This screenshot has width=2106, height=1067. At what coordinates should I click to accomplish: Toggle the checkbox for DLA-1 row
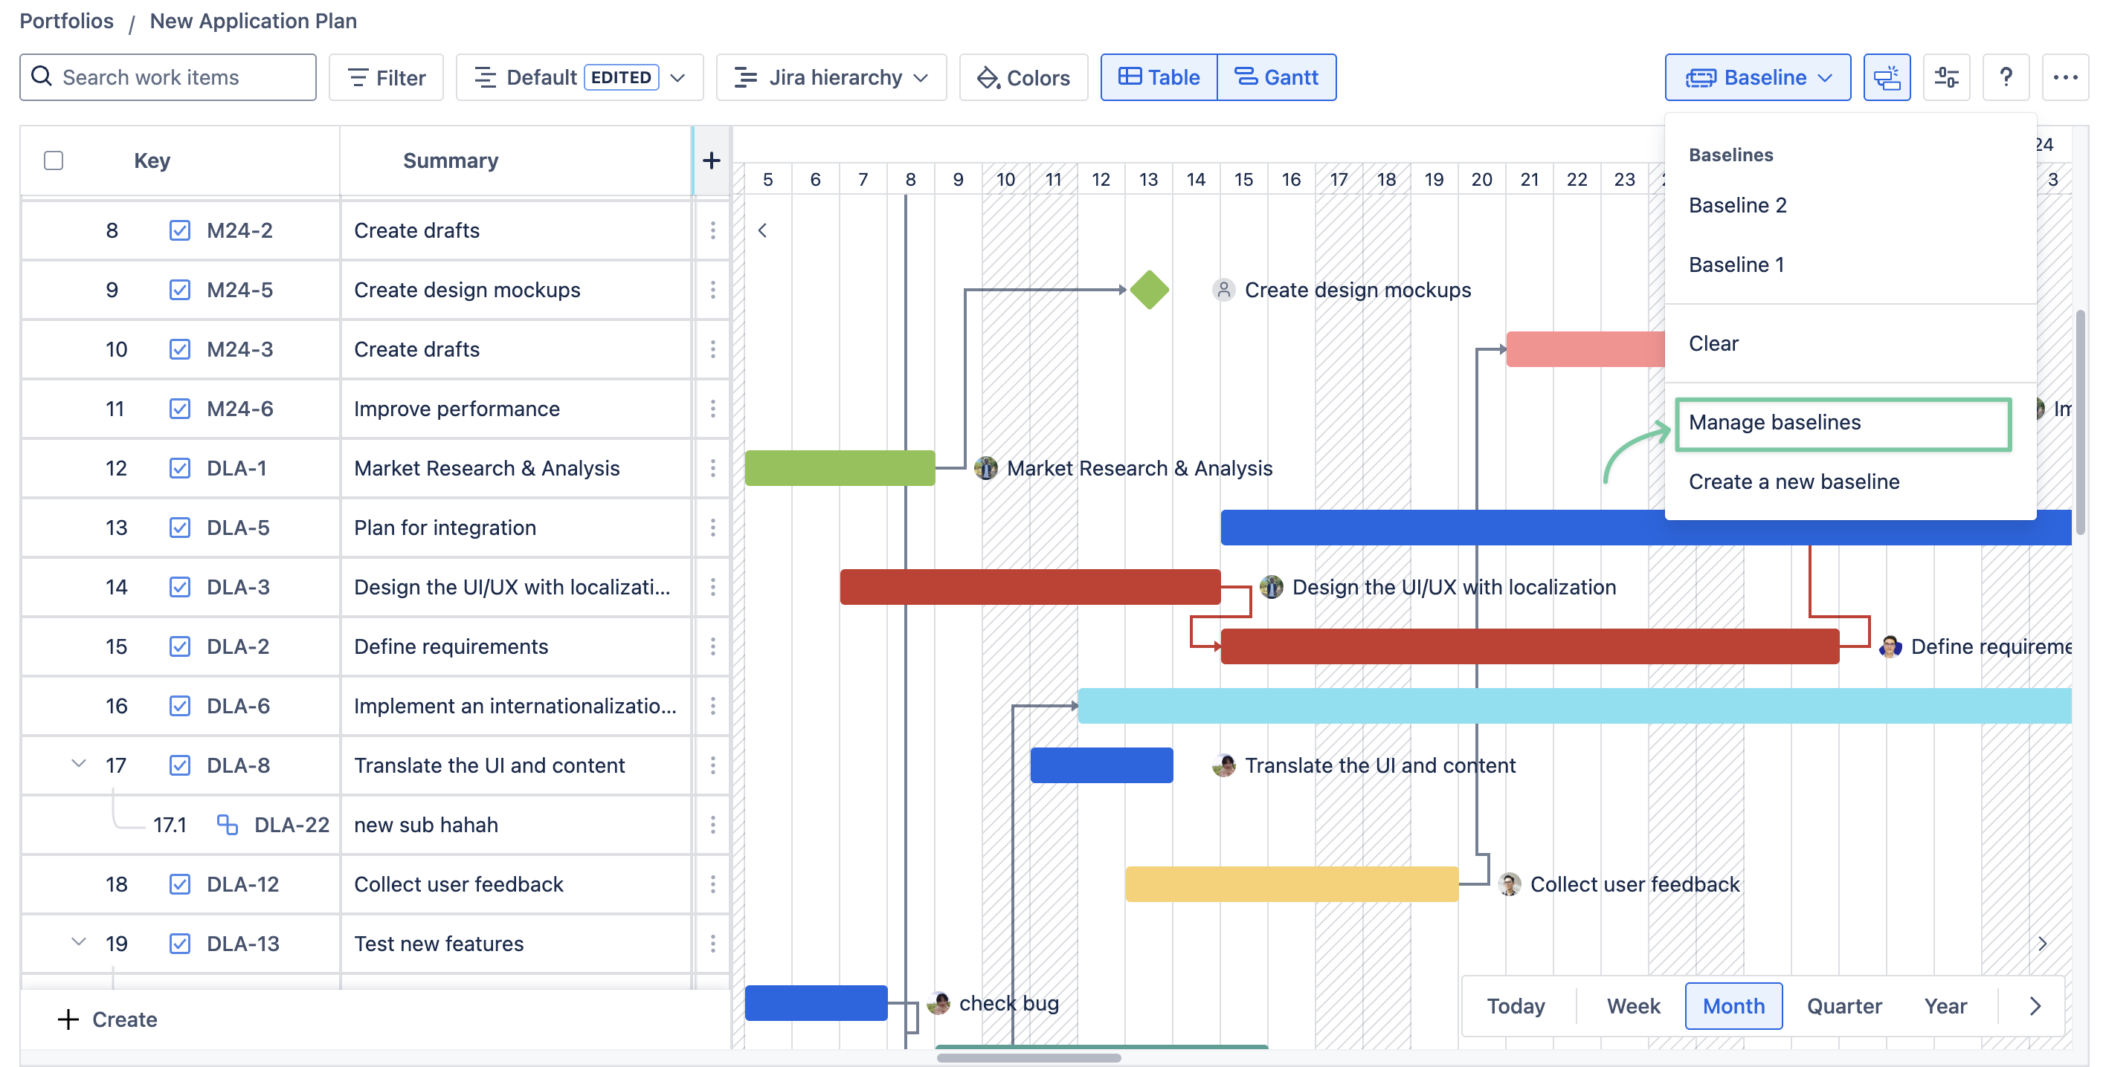point(179,468)
